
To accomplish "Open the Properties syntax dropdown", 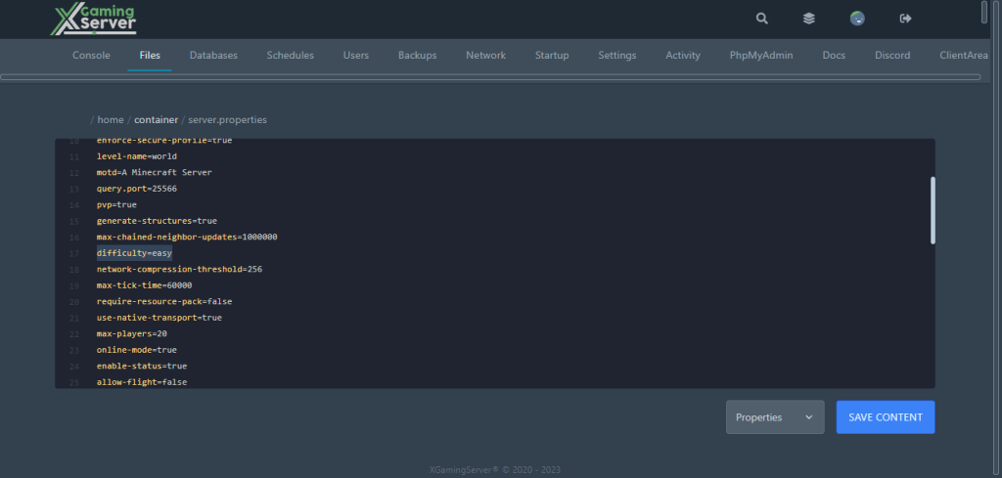I will click(775, 417).
